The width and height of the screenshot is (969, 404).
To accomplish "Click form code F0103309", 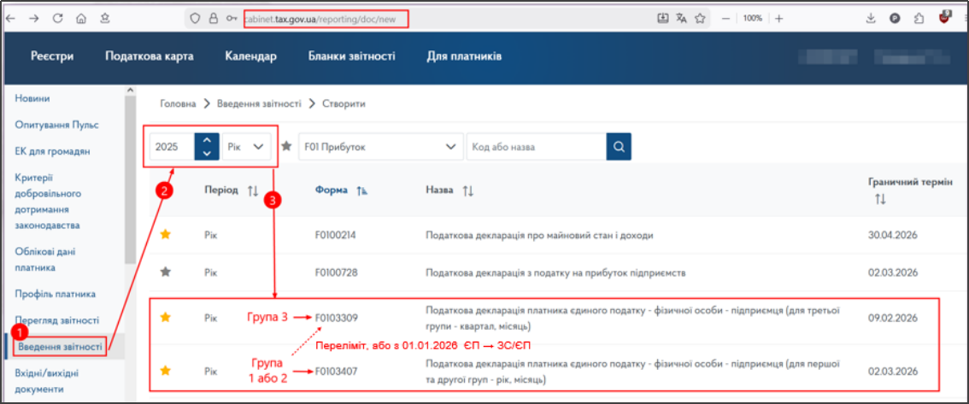I will point(337,318).
